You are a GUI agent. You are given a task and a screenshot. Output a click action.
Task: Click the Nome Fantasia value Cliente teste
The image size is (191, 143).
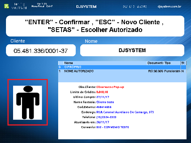(105, 102)
